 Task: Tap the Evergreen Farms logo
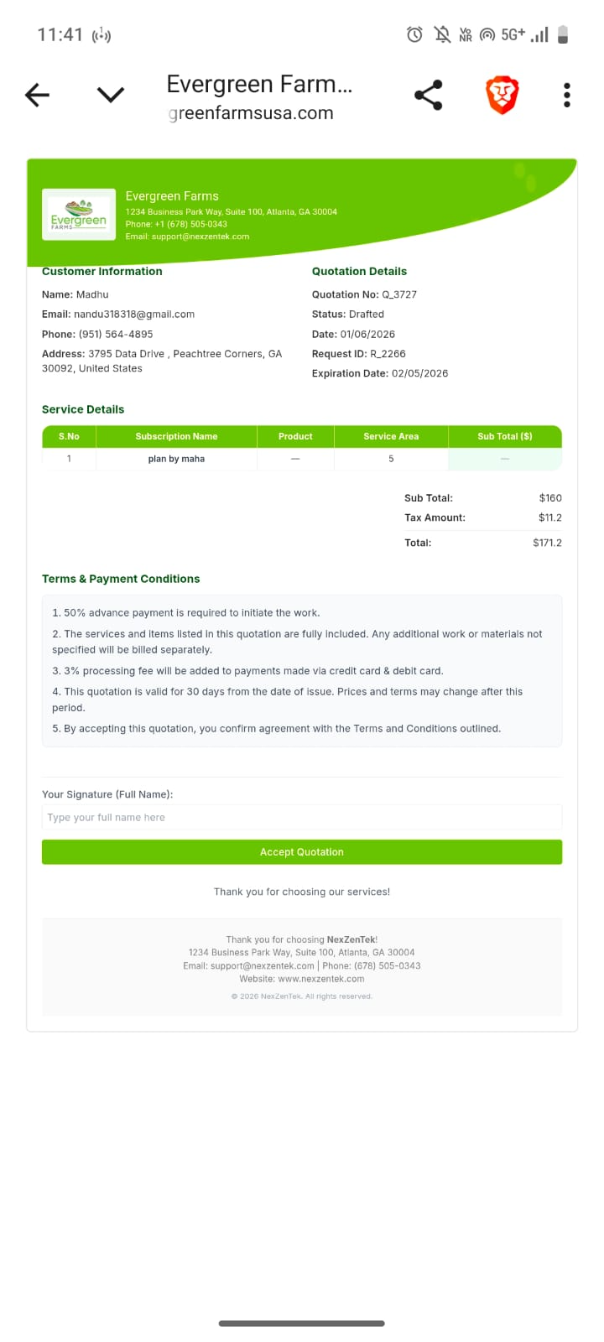pyautogui.click(x=79, y=215)
